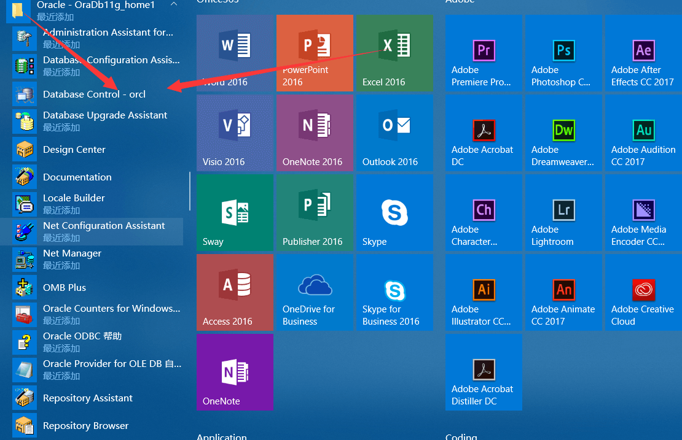
Task: Open OMB Plus
Action: click(x=92, y=287)
